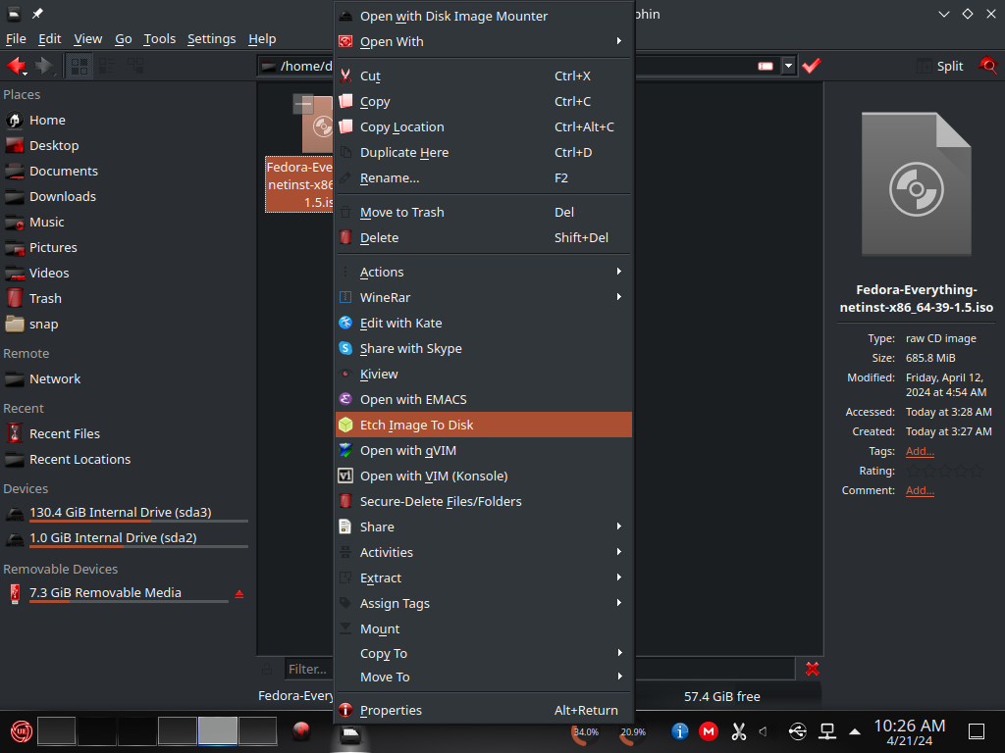Click the Kiview entry
The width and height of the screenshot is (1005, 753).
484,375
